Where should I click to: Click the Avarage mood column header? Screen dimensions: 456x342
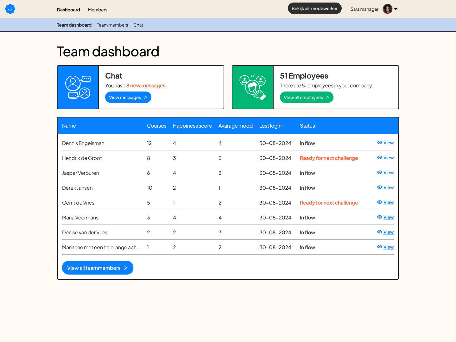pyautogui.click(x=236, y=126)
